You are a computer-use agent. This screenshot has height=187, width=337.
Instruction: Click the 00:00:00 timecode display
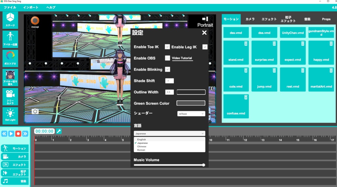click(x=44, y=131)
